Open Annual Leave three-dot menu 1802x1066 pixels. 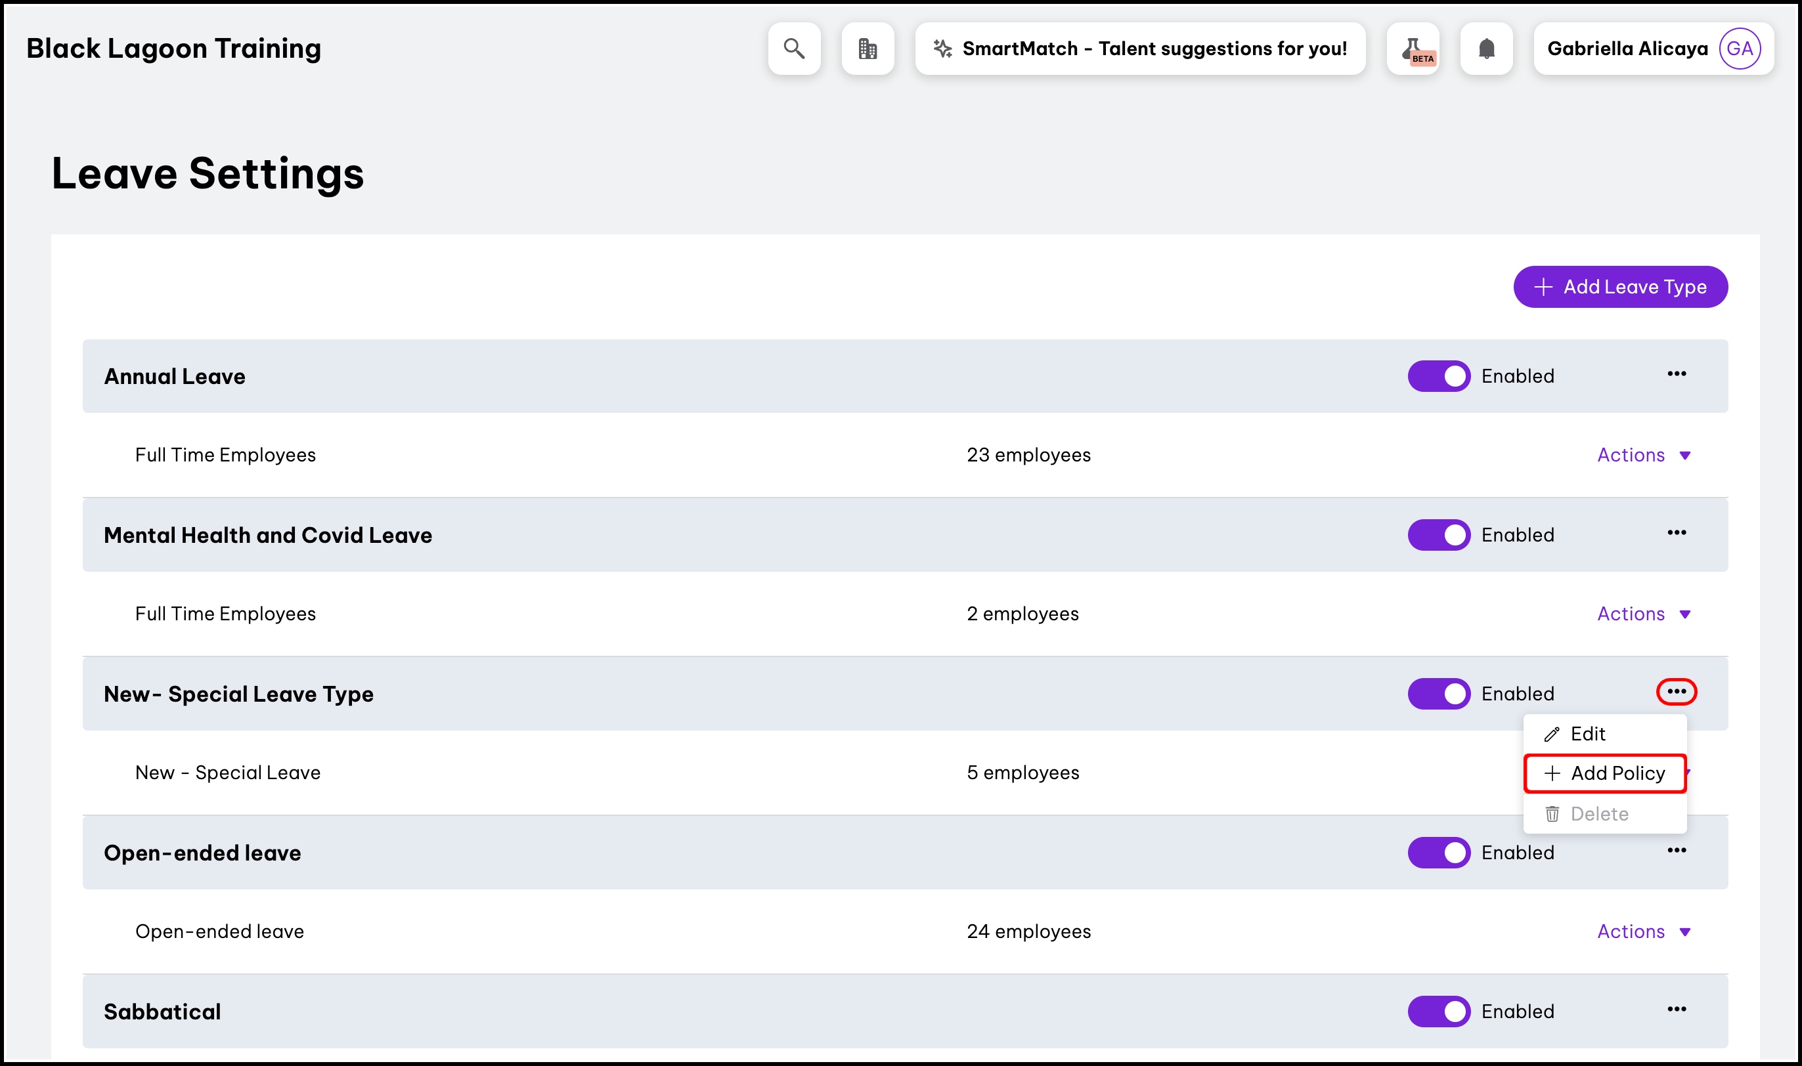click(1677, 374)
